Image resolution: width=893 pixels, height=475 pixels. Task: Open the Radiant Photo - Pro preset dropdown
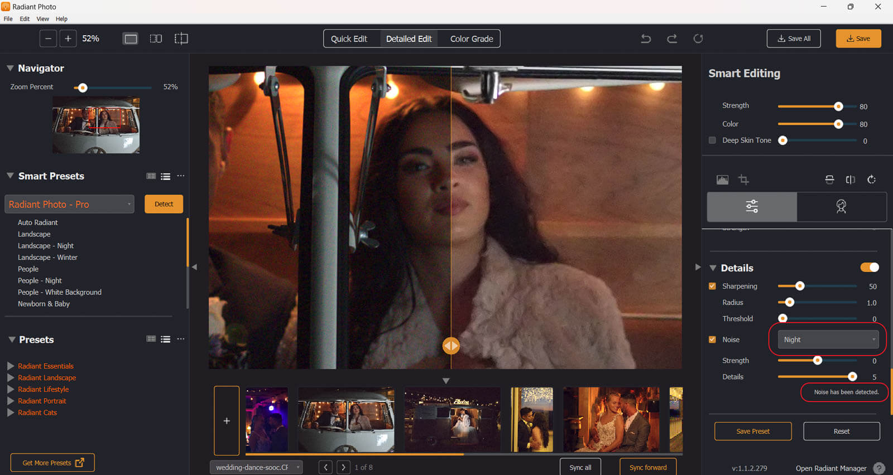[69, 204]
